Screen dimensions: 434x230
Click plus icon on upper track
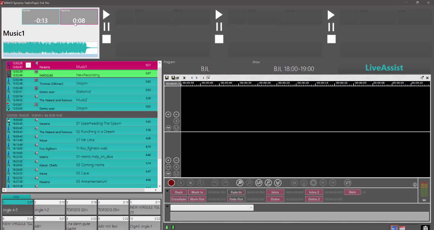tap(169, 114)
